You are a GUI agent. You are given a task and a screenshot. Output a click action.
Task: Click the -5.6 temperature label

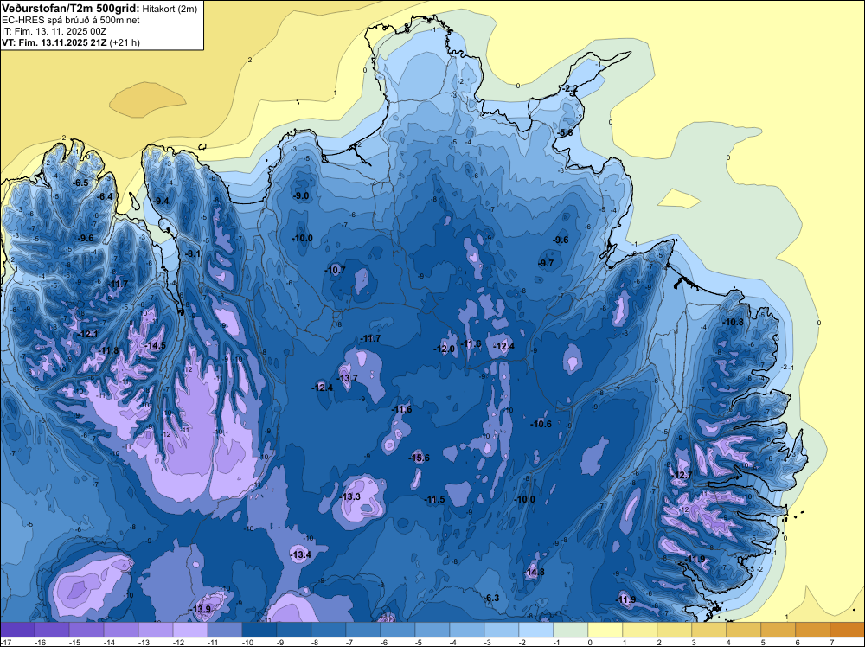[x=565, y=132]
